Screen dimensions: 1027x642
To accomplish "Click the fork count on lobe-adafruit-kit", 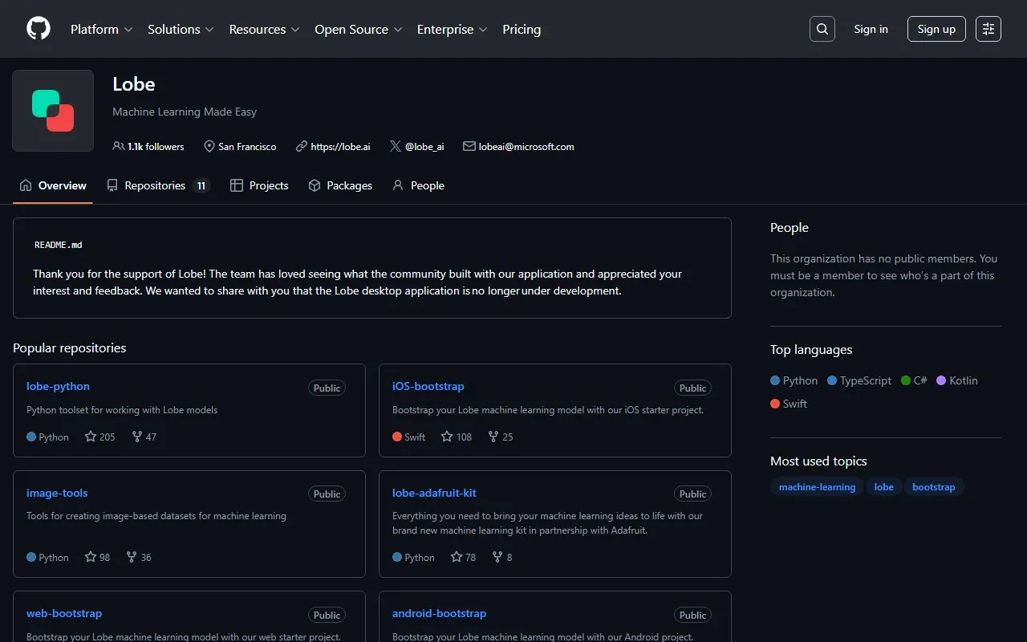I will coord(502,557).
